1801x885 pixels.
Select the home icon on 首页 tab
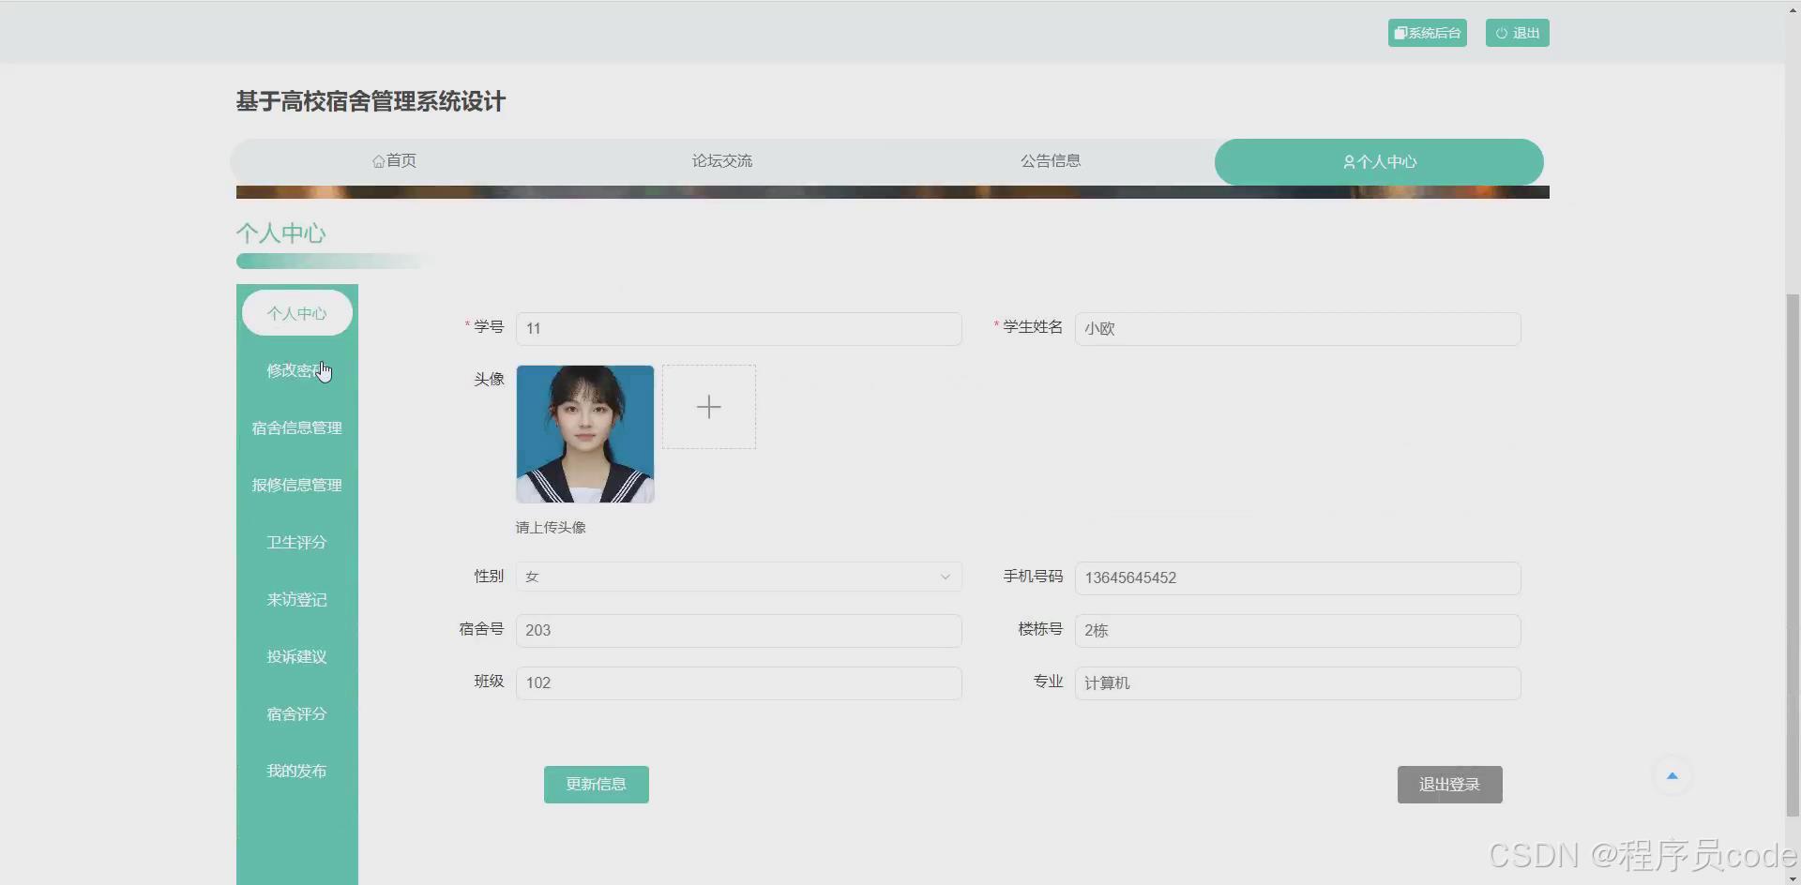click(x=377, y=160)
